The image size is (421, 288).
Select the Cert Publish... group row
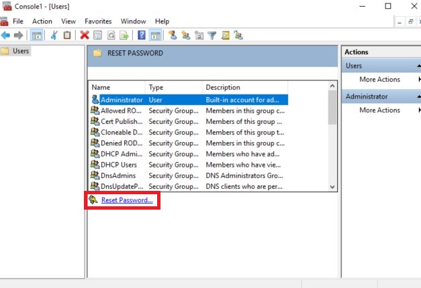click(189, 121)
